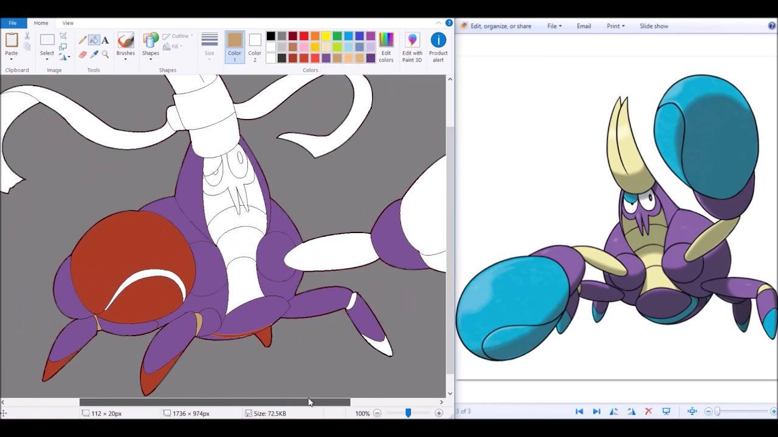778x437 pixels.
Task: Click the Paint zoom slider handle
Action: click(408, 413)
